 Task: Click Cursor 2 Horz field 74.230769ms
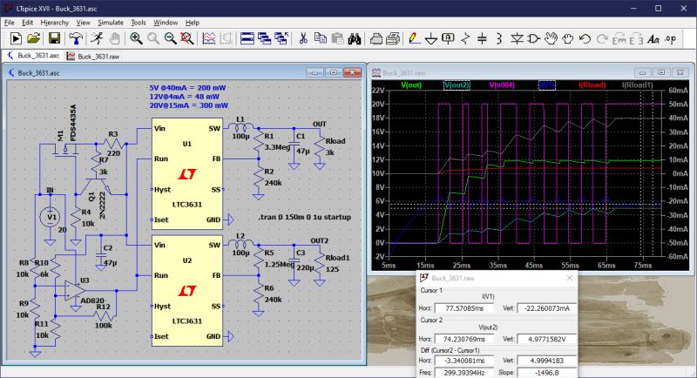pos(464,339)
